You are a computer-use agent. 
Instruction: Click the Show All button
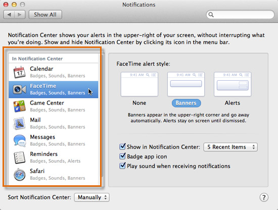(45, 15)
